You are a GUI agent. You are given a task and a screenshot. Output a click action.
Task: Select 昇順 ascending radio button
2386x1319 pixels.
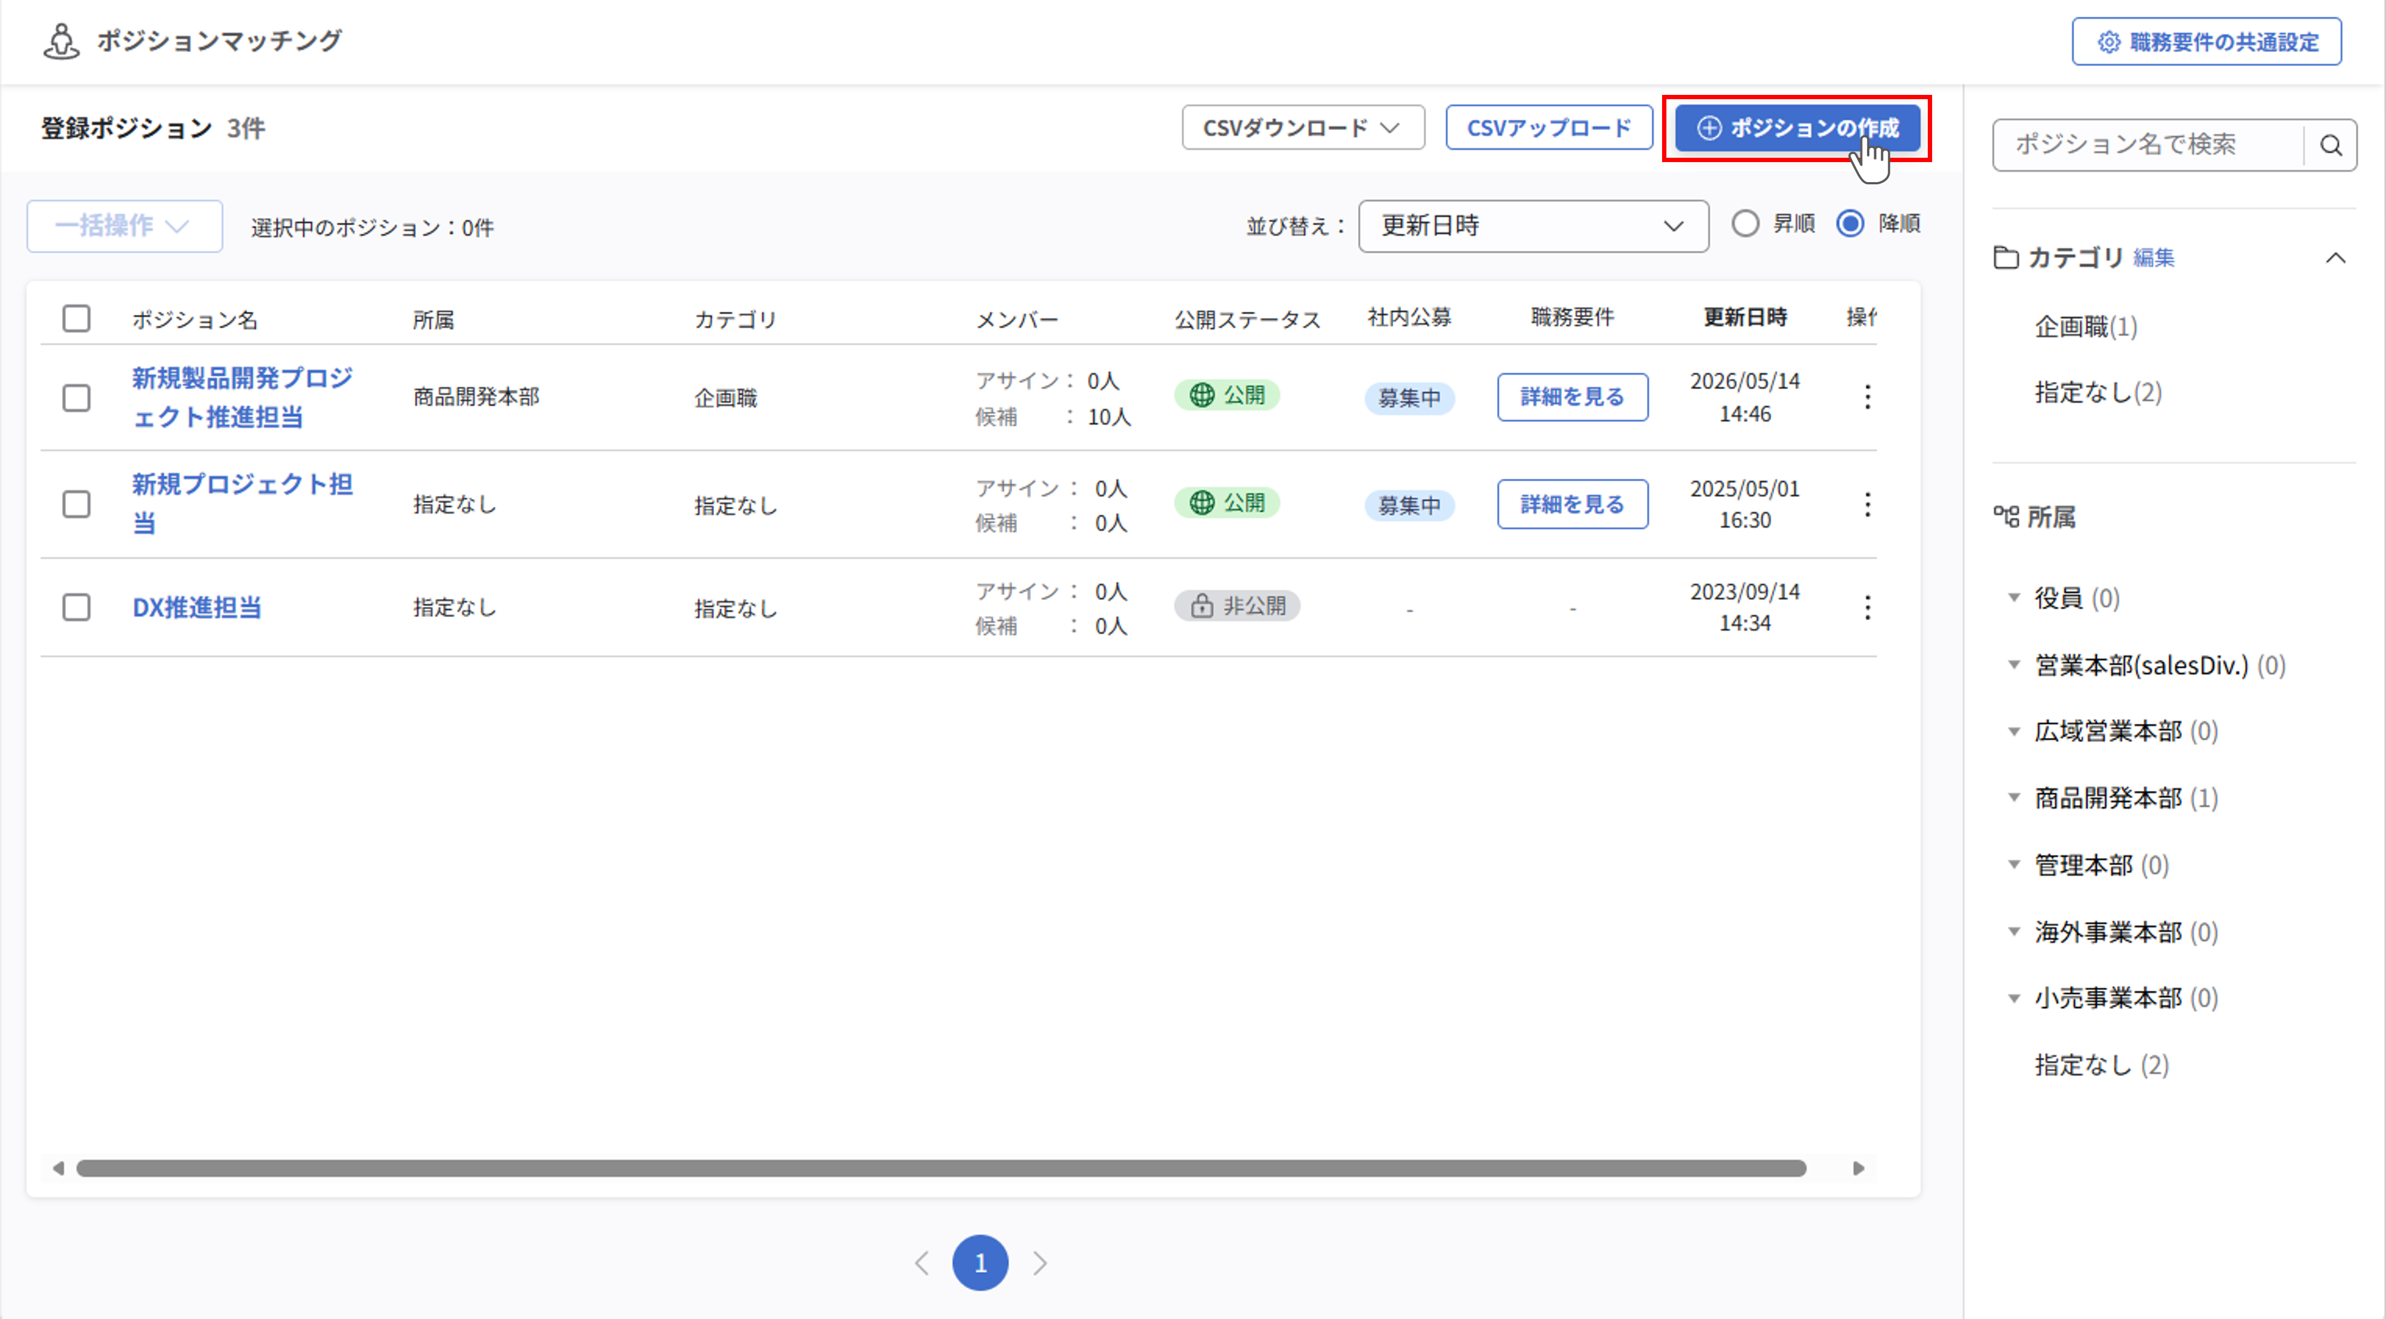tap(1745, 224)
